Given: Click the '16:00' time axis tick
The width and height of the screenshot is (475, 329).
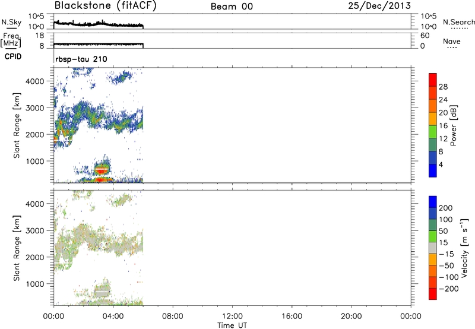Looking at the screenshot, I should click(292, 317).
